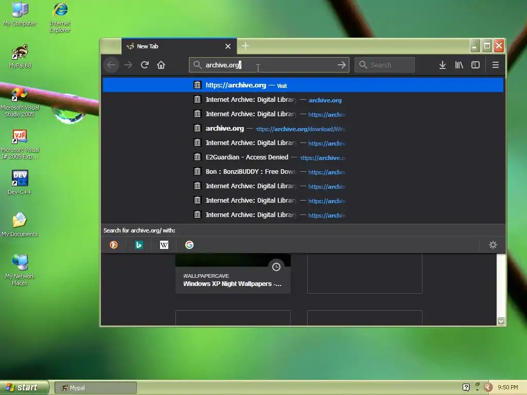Toggle the sidebar view icon

pyautogui.click(x=476, y=65)
